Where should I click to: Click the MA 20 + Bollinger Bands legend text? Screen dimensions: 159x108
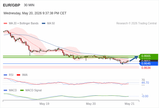[x=24, y=23]
